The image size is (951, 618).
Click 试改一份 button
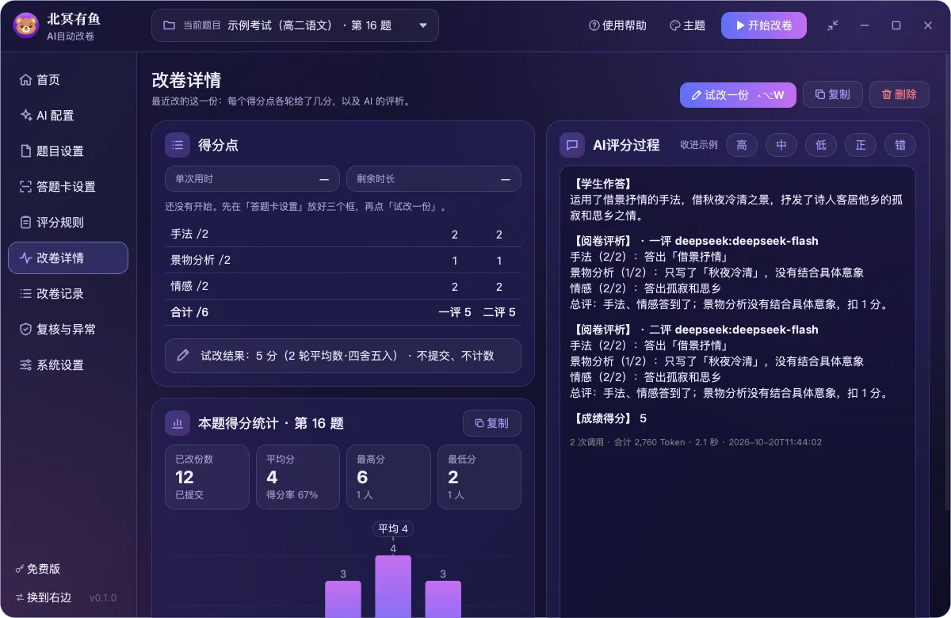tap(738, 94)
